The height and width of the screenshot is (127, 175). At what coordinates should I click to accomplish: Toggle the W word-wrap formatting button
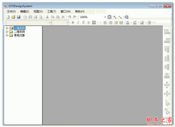click(94, 23)
